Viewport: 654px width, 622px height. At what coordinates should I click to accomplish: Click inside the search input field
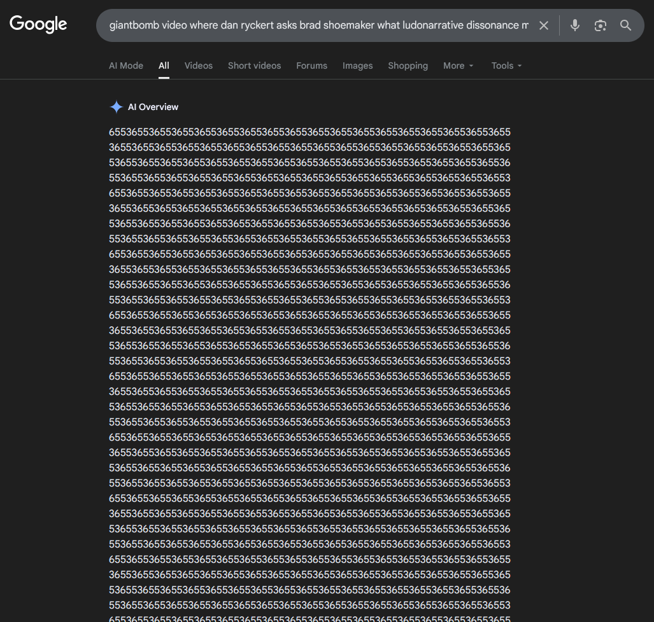[x=318, y=25]
